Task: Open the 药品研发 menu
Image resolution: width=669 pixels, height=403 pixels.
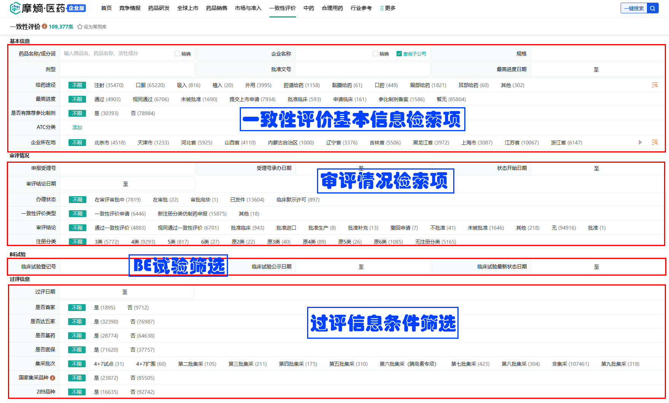Action: click(x=159, y=8)
